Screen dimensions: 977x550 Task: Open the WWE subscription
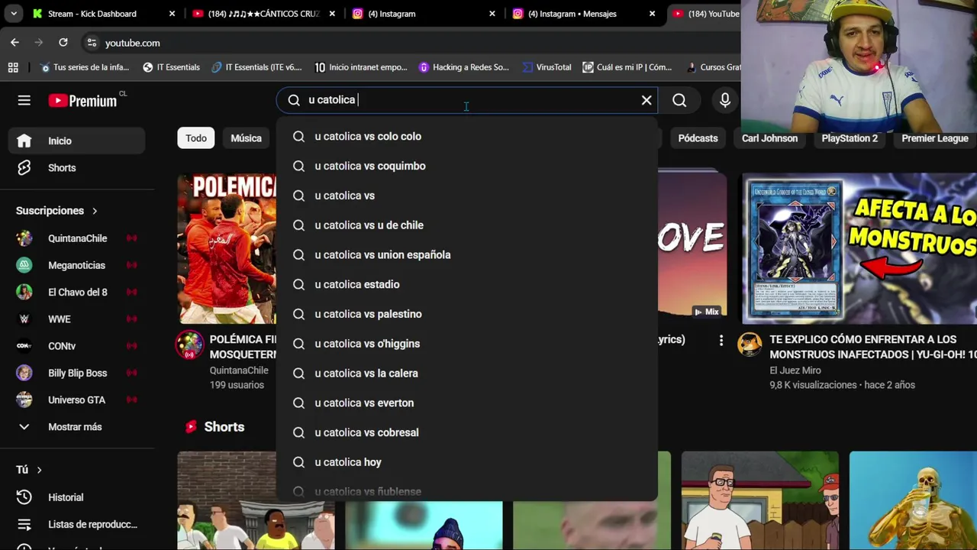point(76,319)
